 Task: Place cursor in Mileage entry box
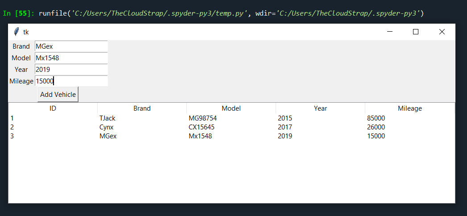point(71,81)
